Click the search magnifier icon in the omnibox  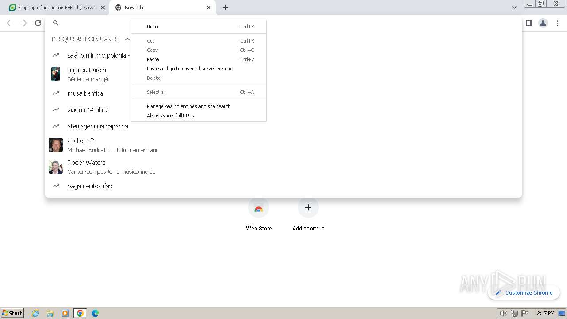tap(56, 23)
